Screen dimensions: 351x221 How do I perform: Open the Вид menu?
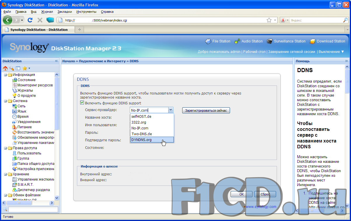(34, 12)
